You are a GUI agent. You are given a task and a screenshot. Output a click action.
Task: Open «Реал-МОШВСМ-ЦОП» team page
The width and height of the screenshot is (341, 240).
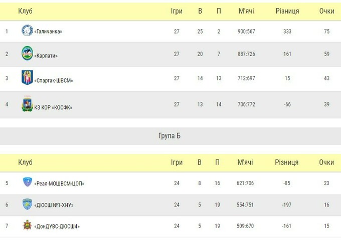tap(59, 183)
